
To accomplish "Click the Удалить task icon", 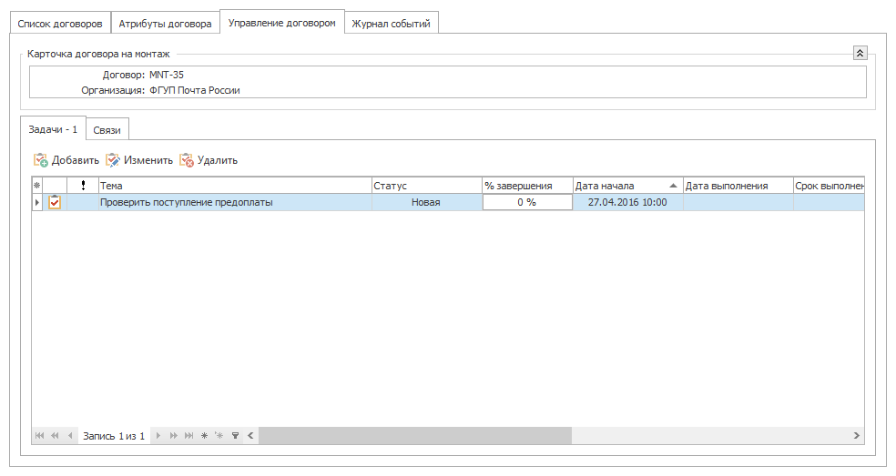I will 187,160.
